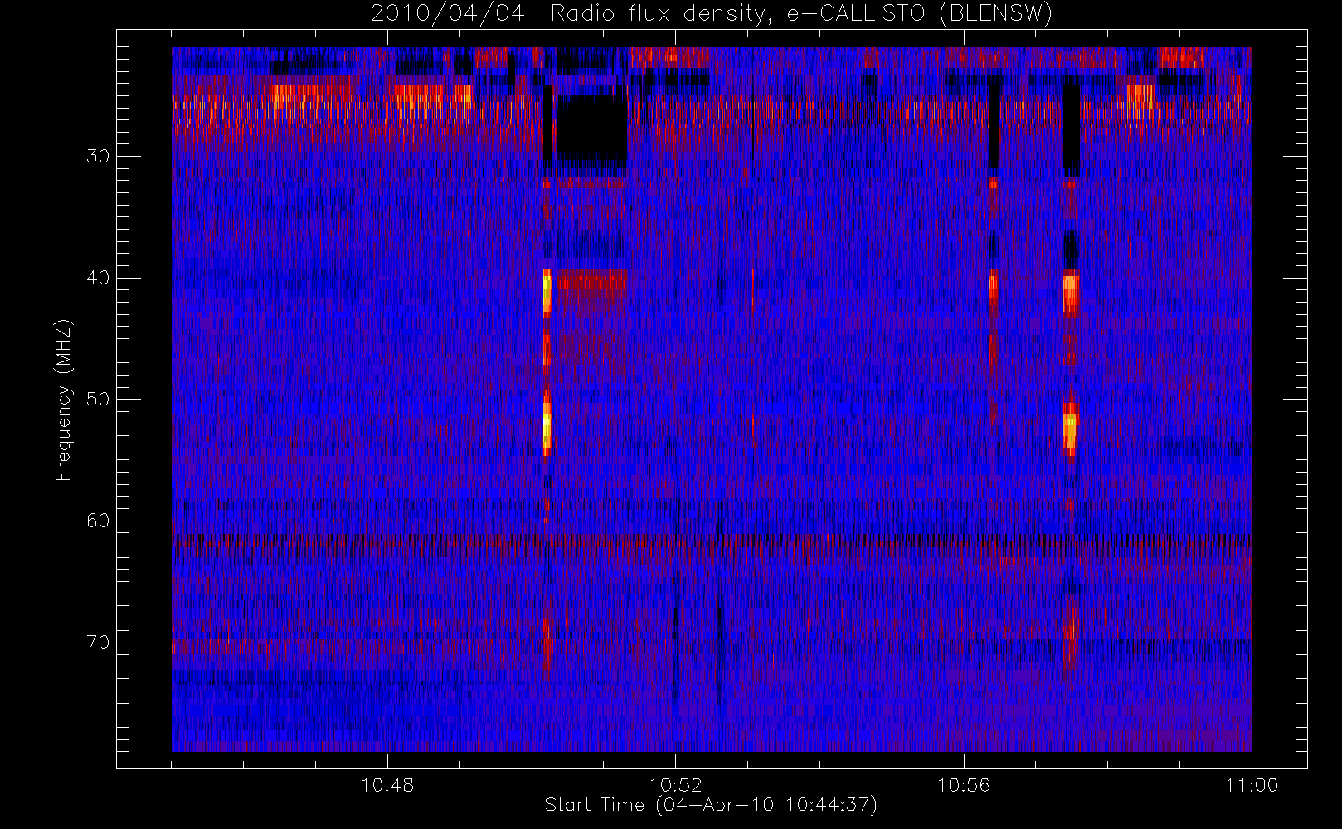Click the 'Start Time (04-Apr-10 10:44:37)' axis label

click(711, 805)
